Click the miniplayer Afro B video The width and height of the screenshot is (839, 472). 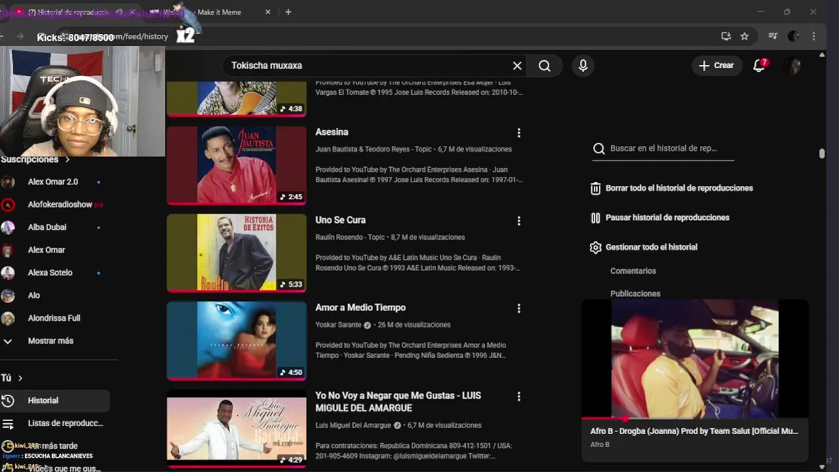695,359
